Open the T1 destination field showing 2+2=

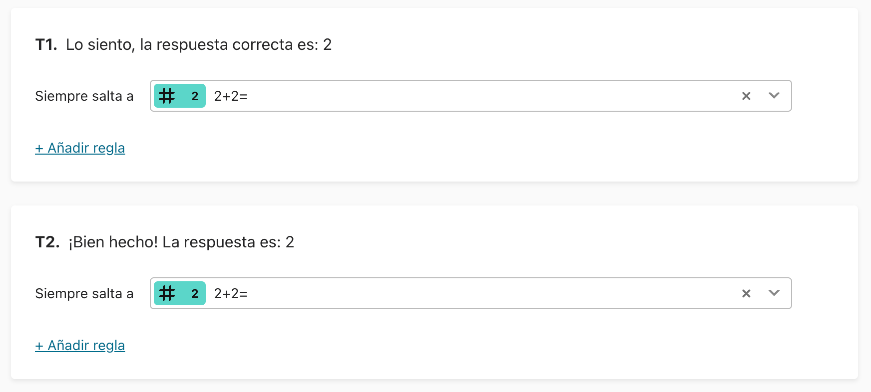[x=470, y=96]
